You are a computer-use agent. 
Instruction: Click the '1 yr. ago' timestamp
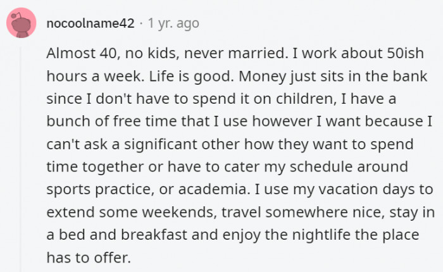[173, 24]
